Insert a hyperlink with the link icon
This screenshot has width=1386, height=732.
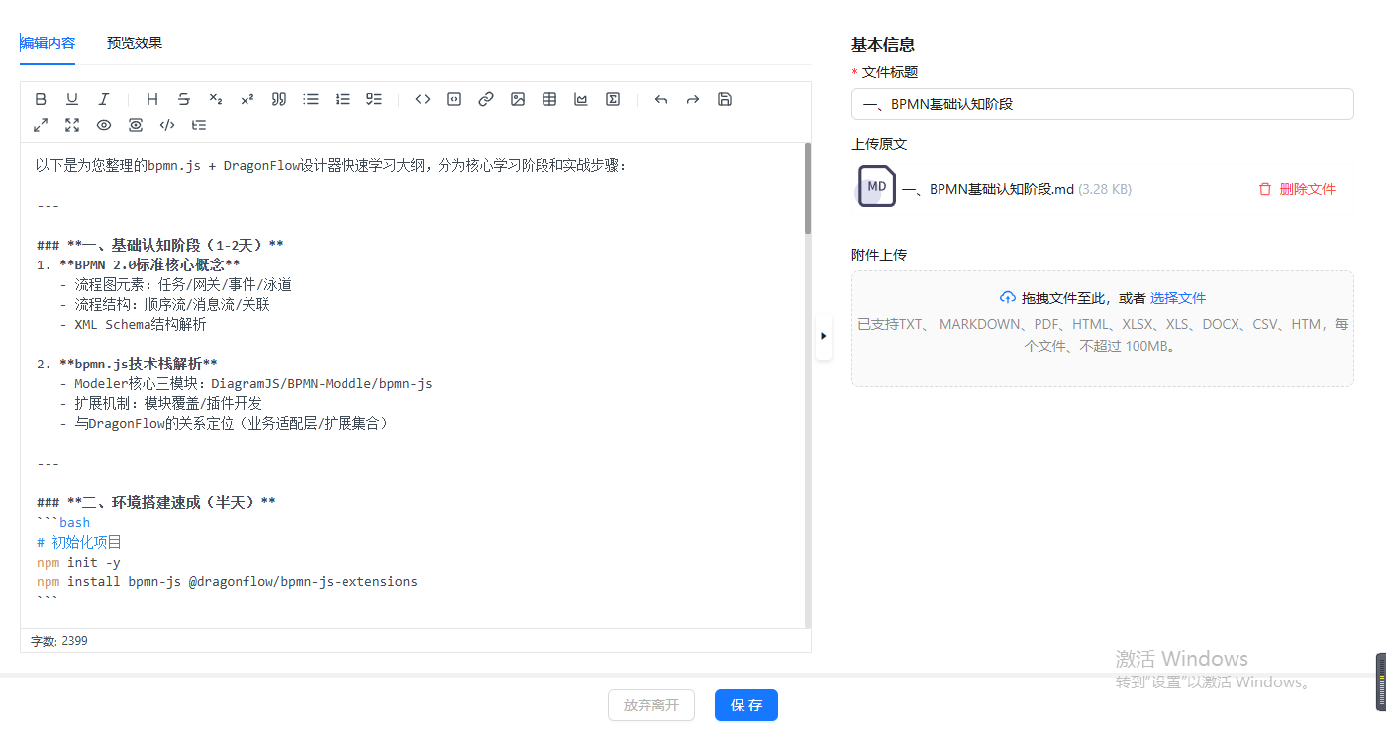(x=486, y=99)
